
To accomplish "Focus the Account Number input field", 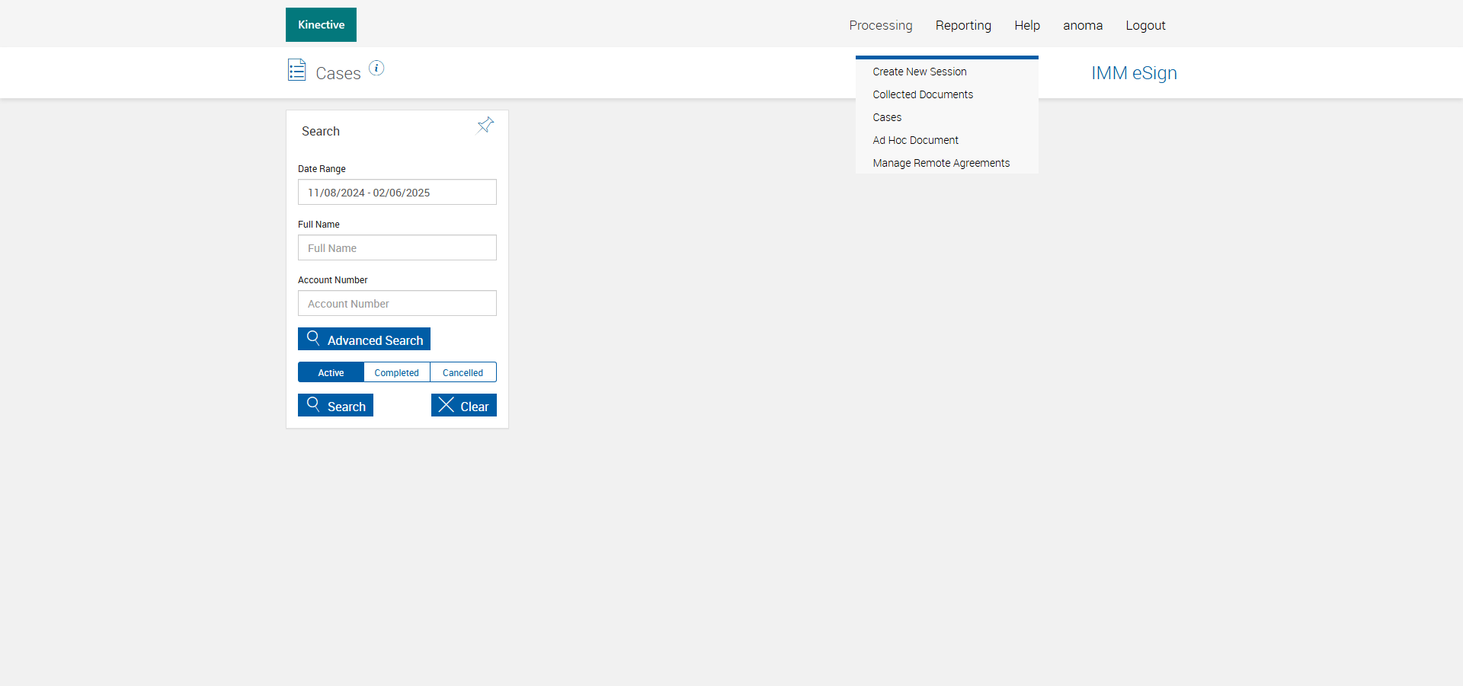I will pos(397,303).
